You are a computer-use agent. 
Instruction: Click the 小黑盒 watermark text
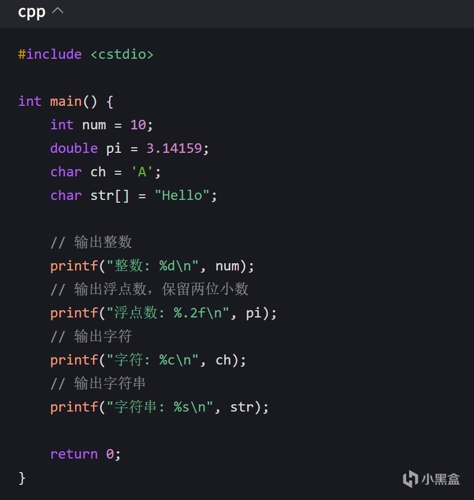[x=440, y=479]
